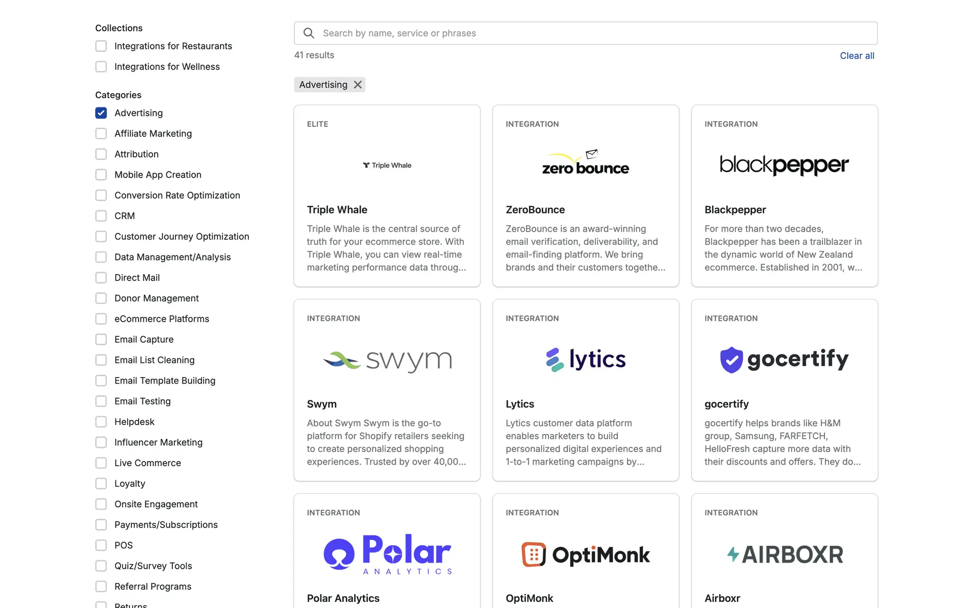Click the Airboxr logo
The height and width of the screenshot is (608, 973).
pyautogui.click(x=784, y=554)
